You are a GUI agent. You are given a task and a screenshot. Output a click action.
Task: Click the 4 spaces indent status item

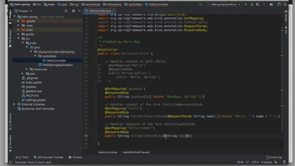266,162
